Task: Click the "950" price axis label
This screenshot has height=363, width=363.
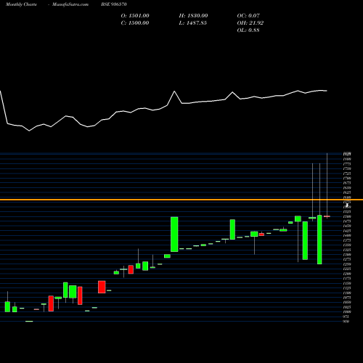Action: coord(346,322)
